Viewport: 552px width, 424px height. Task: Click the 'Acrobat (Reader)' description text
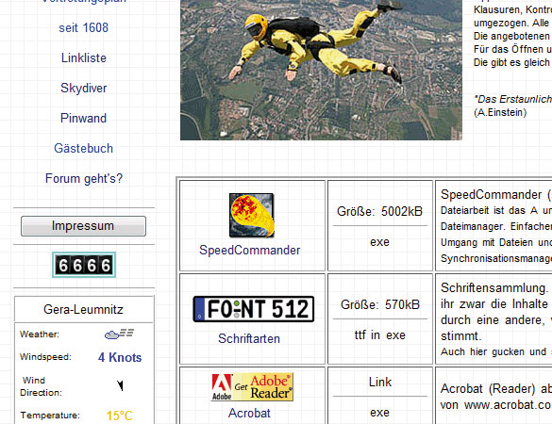coord(488,389)
